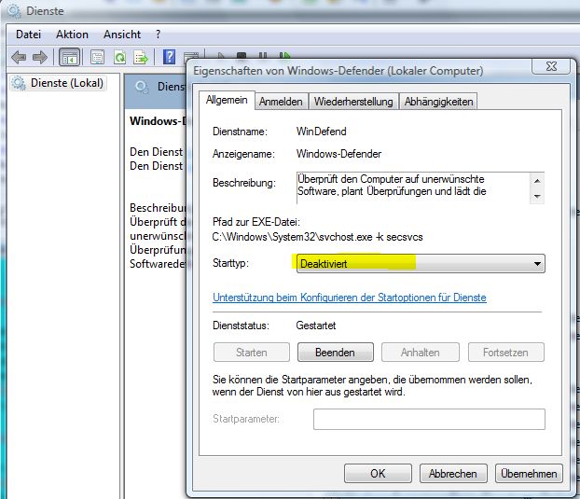
Task: Open the Aktion menu
Action: coord(72,35)
